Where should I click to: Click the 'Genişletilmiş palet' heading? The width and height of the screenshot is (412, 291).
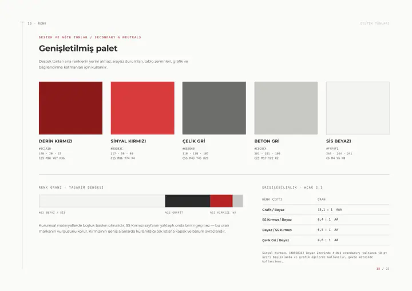[78, 49]
